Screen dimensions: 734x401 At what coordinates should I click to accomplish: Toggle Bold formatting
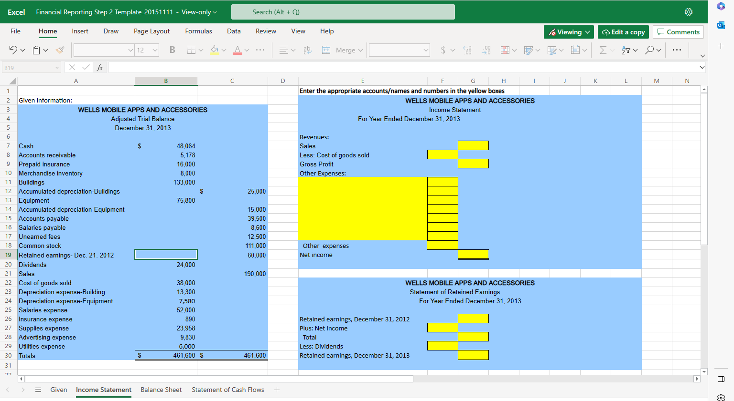(173, 50)
